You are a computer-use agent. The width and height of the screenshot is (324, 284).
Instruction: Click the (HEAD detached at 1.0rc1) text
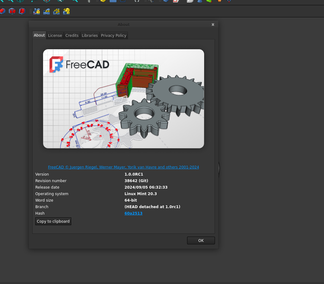pos(152,207)
